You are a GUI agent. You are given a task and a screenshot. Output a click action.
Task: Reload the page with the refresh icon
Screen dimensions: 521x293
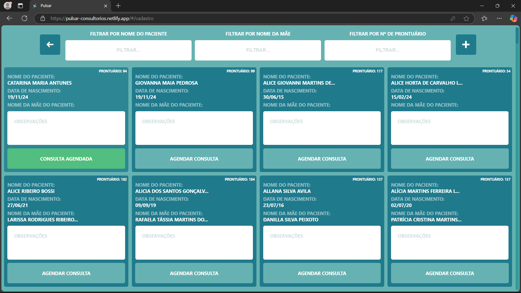(x=24, y=18)
